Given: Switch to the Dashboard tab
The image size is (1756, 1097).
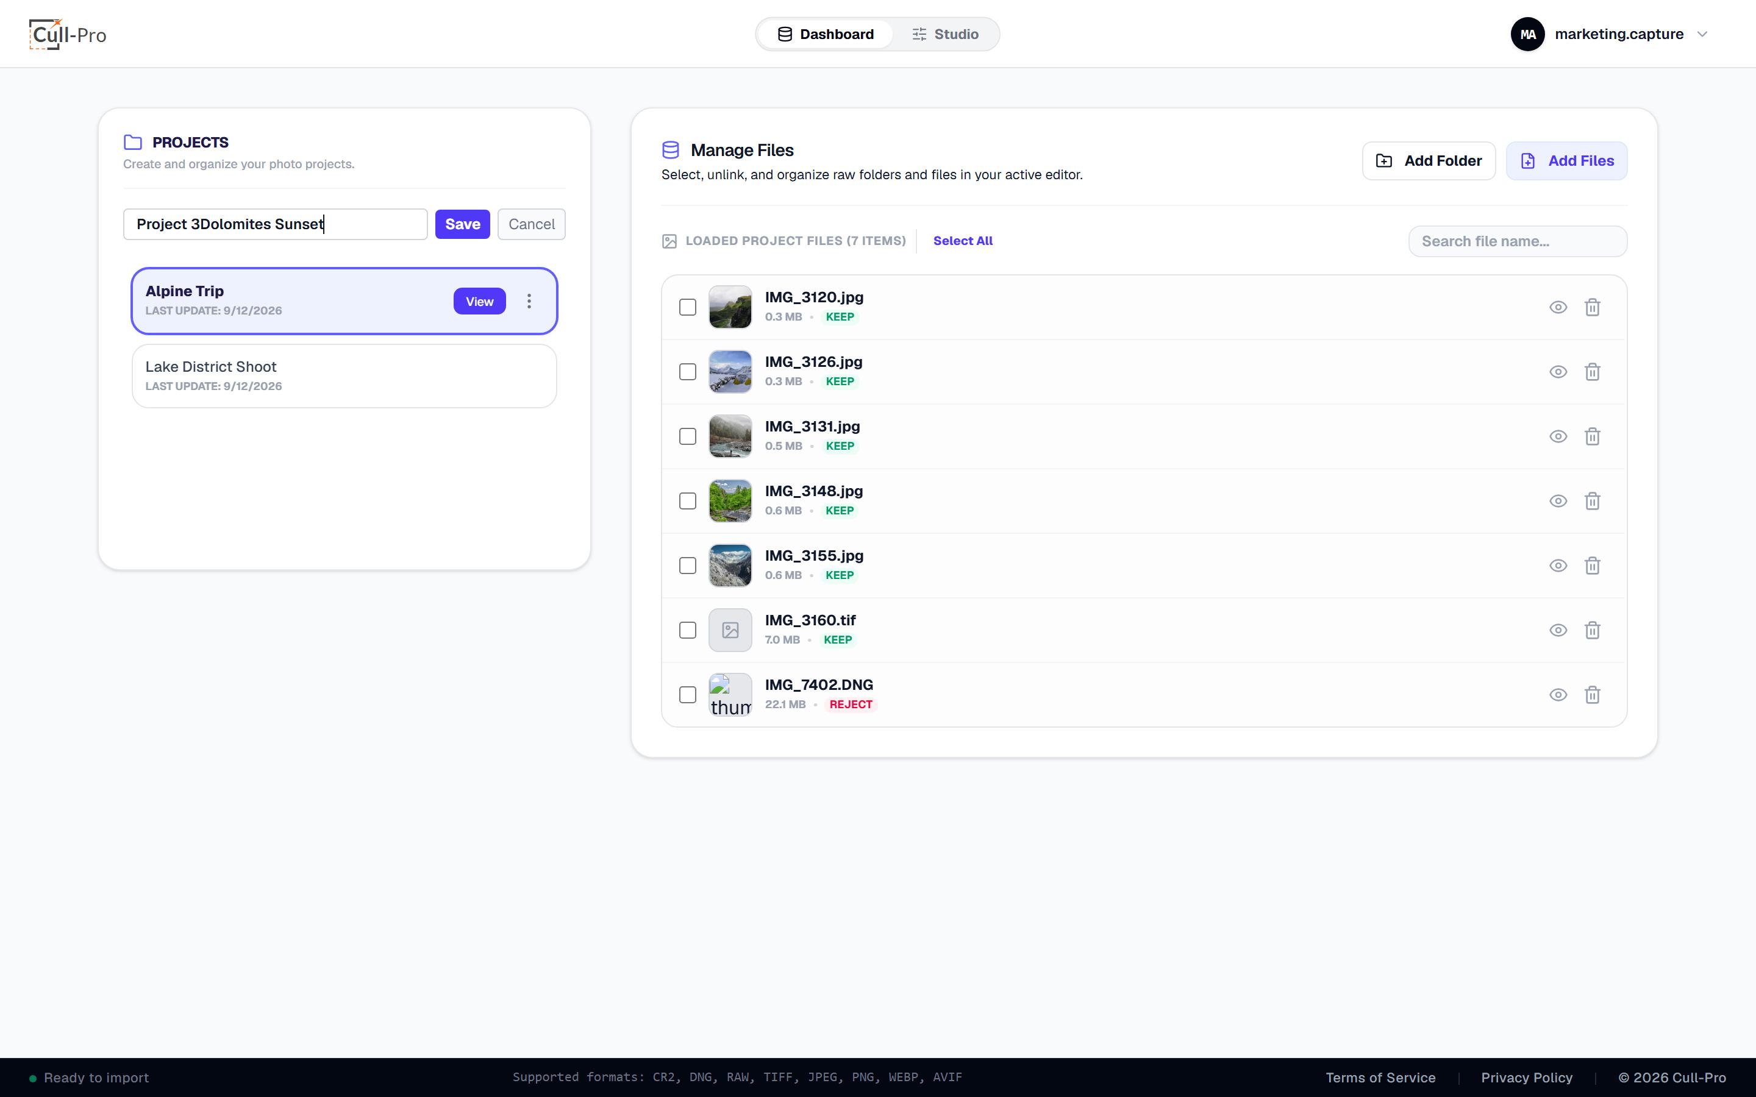Looking at the screenshot, I should pyautogui.click(x=825, y=34).
